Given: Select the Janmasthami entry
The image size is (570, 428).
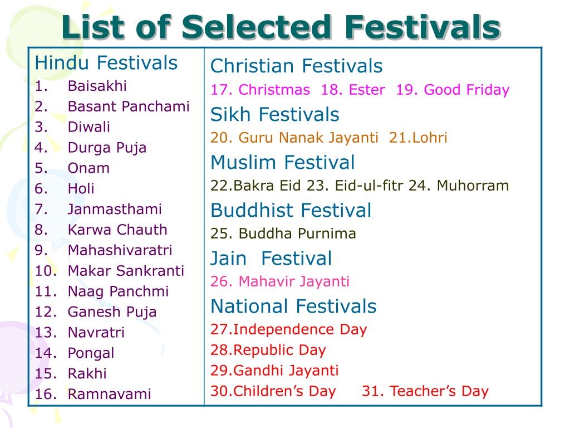Looking at the screenshot, I should click(114, 210).
